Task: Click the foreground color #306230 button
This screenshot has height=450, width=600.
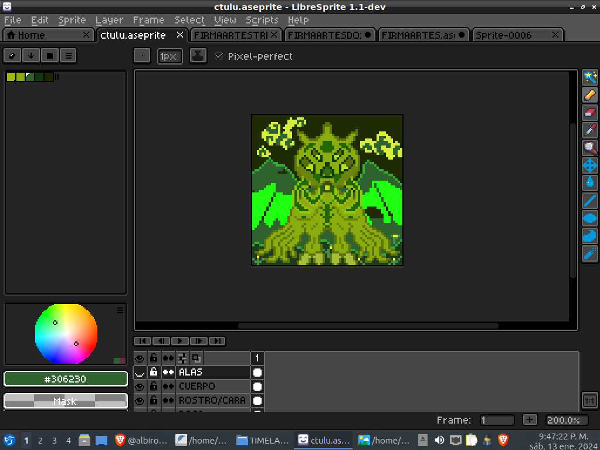Action: [x=66, y=379]
